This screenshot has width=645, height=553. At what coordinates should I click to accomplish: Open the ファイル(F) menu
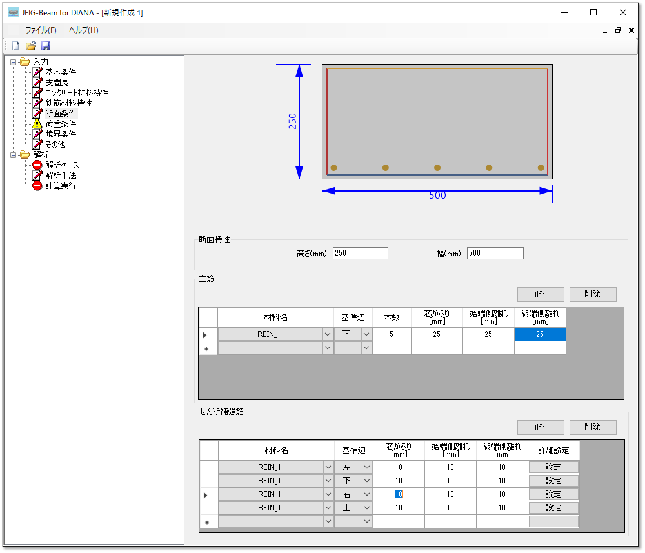pos(41,30)
